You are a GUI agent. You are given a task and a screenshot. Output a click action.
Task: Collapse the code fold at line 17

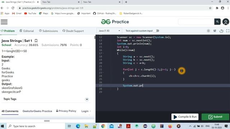[103, 53]
